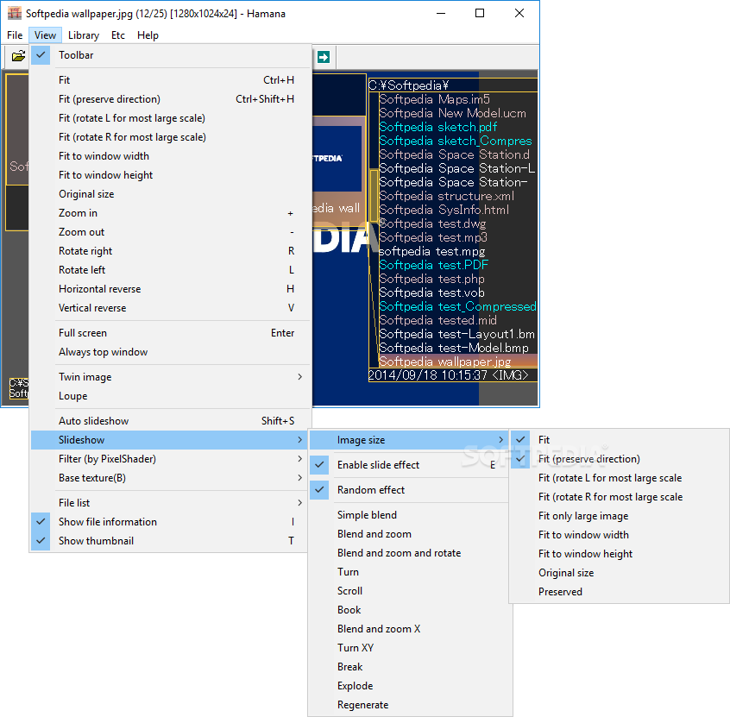730x717 pixels.
Task: Select Original size in View menu
Action: [x=170, y=194]
